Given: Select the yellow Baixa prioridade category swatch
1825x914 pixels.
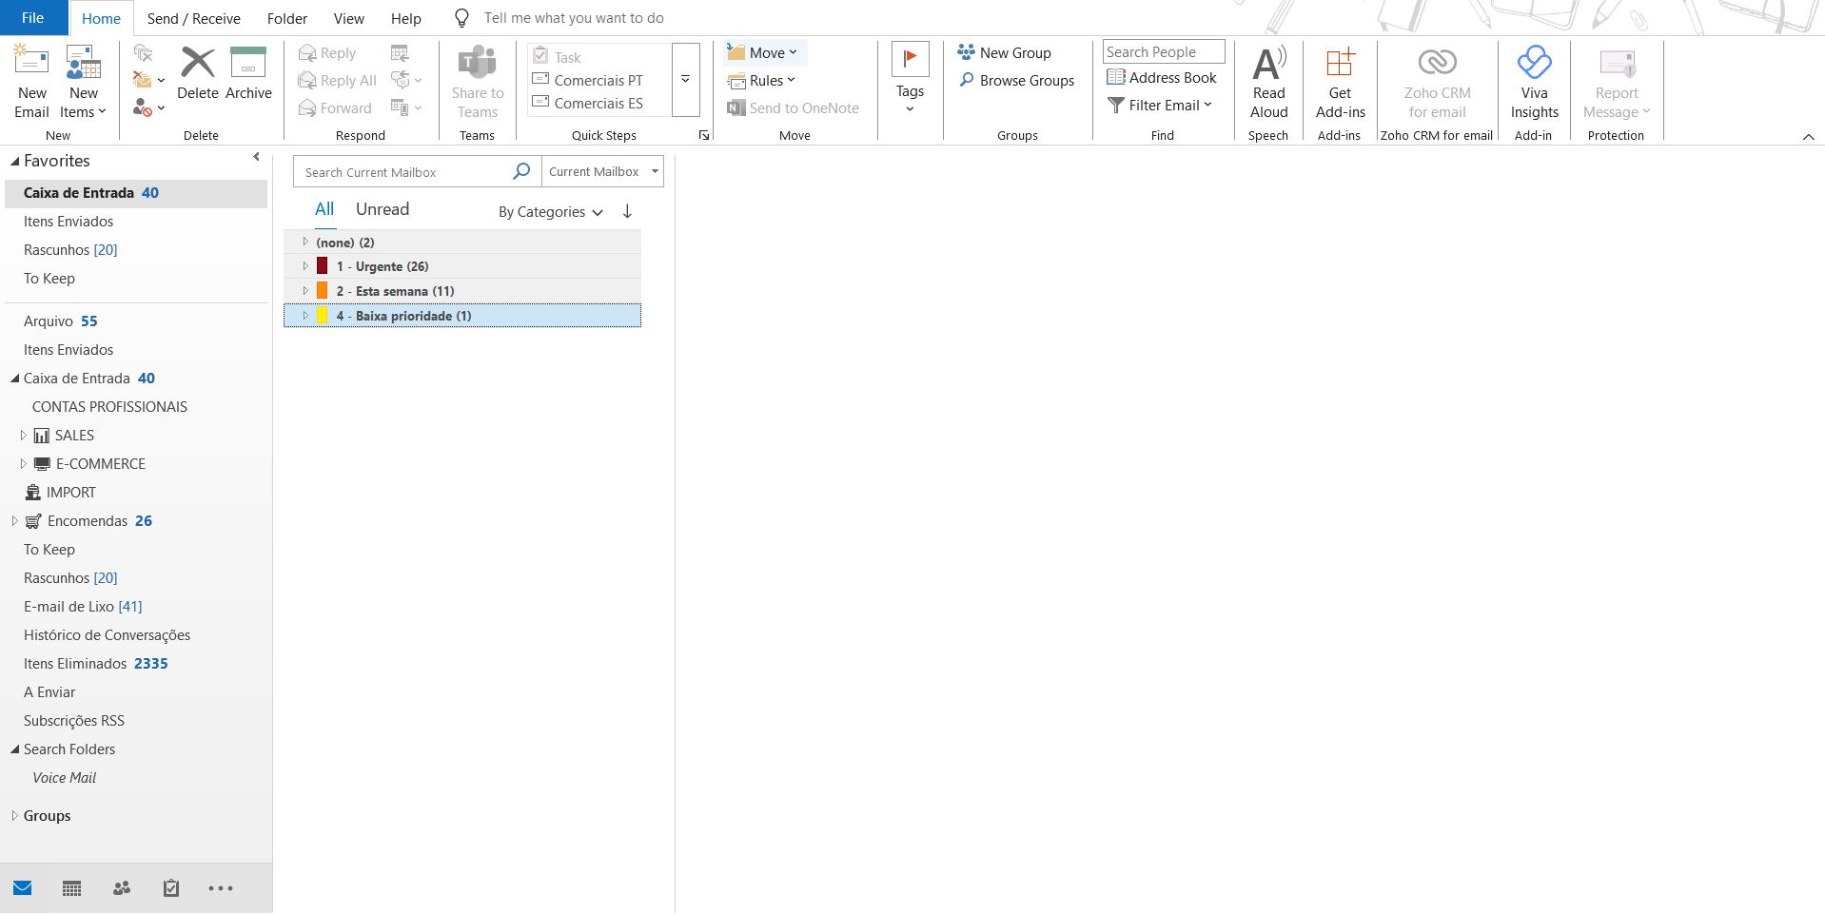Looking at the screenshot, I should pos(323,316).
